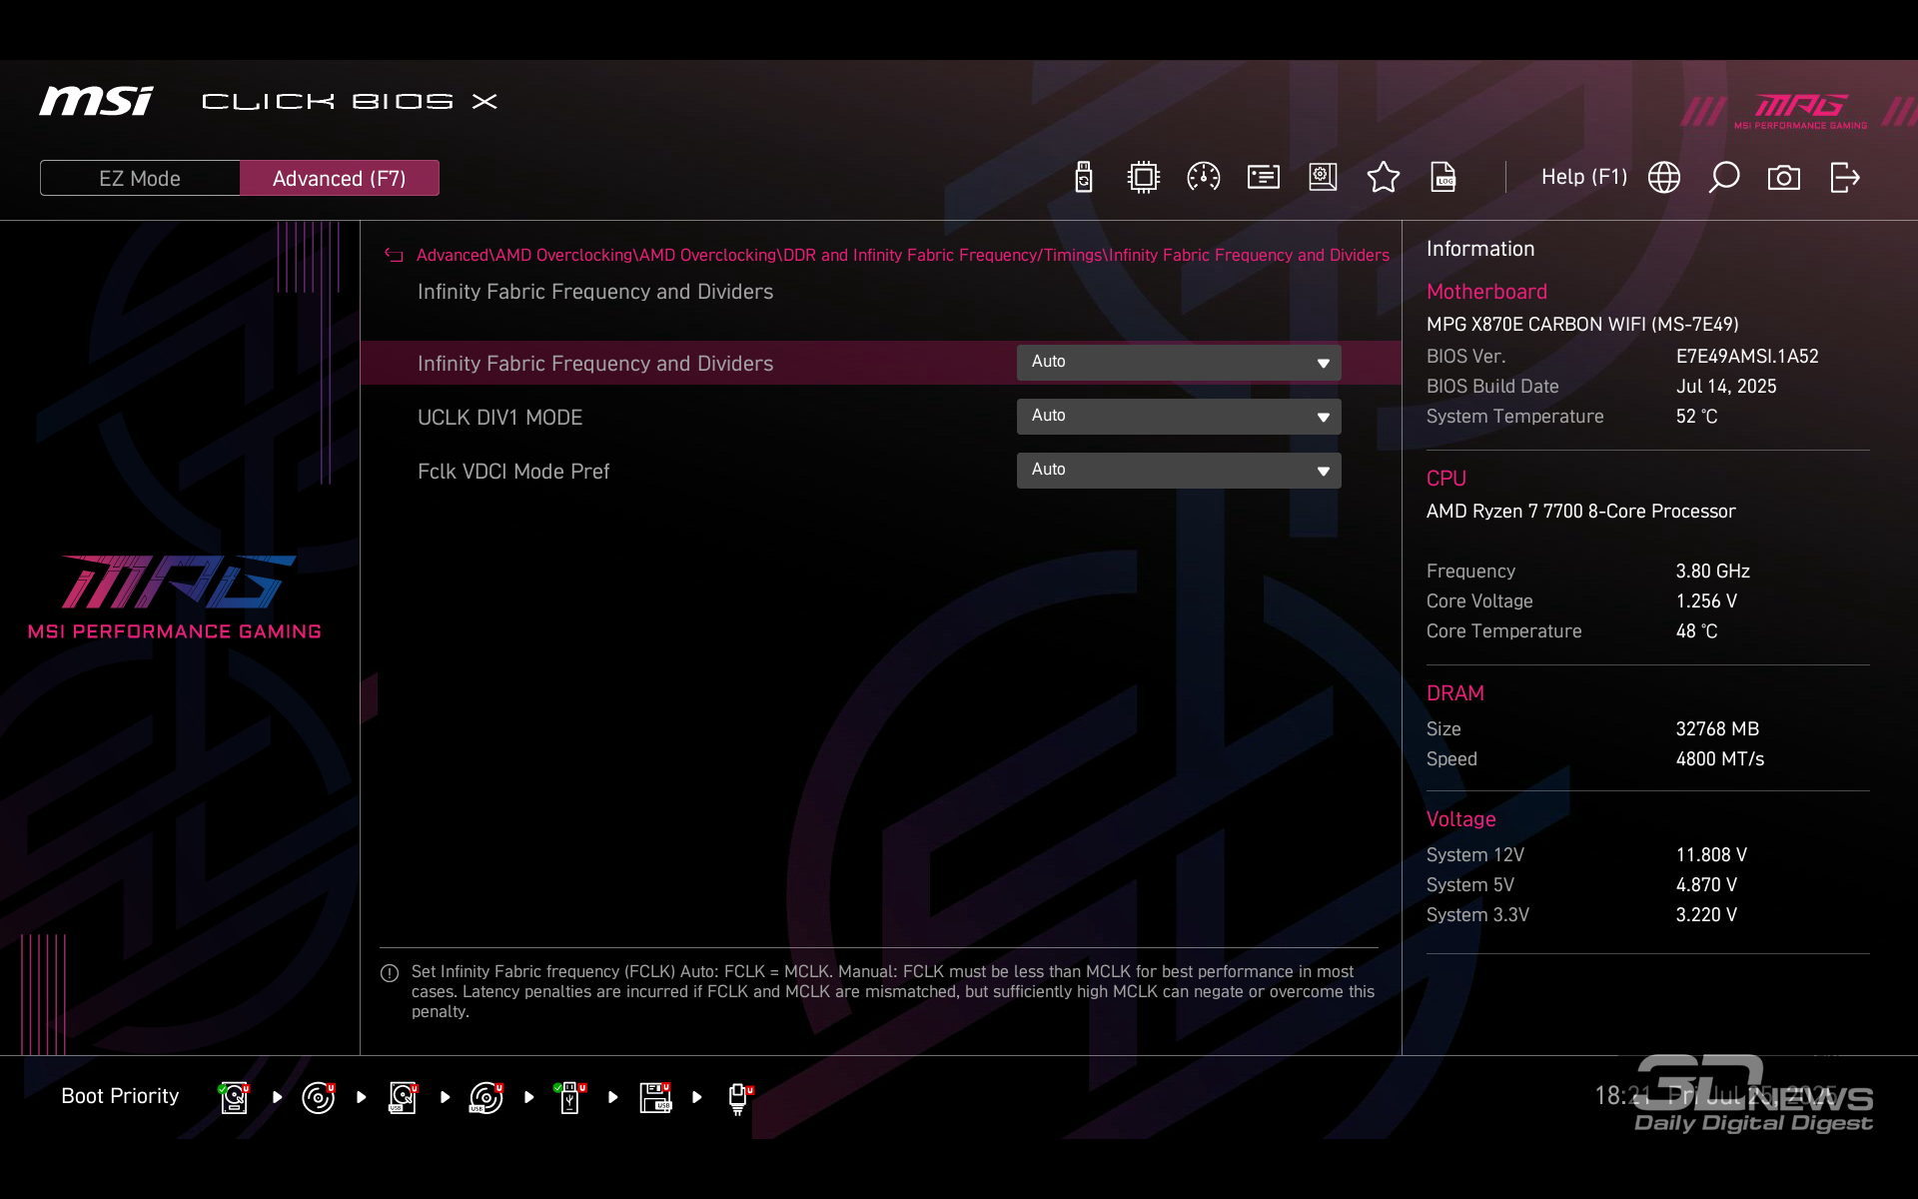Select the USB key boot device
Image resolution: width=1918 pixels, height=1199 pixels.
[570, 1097]
